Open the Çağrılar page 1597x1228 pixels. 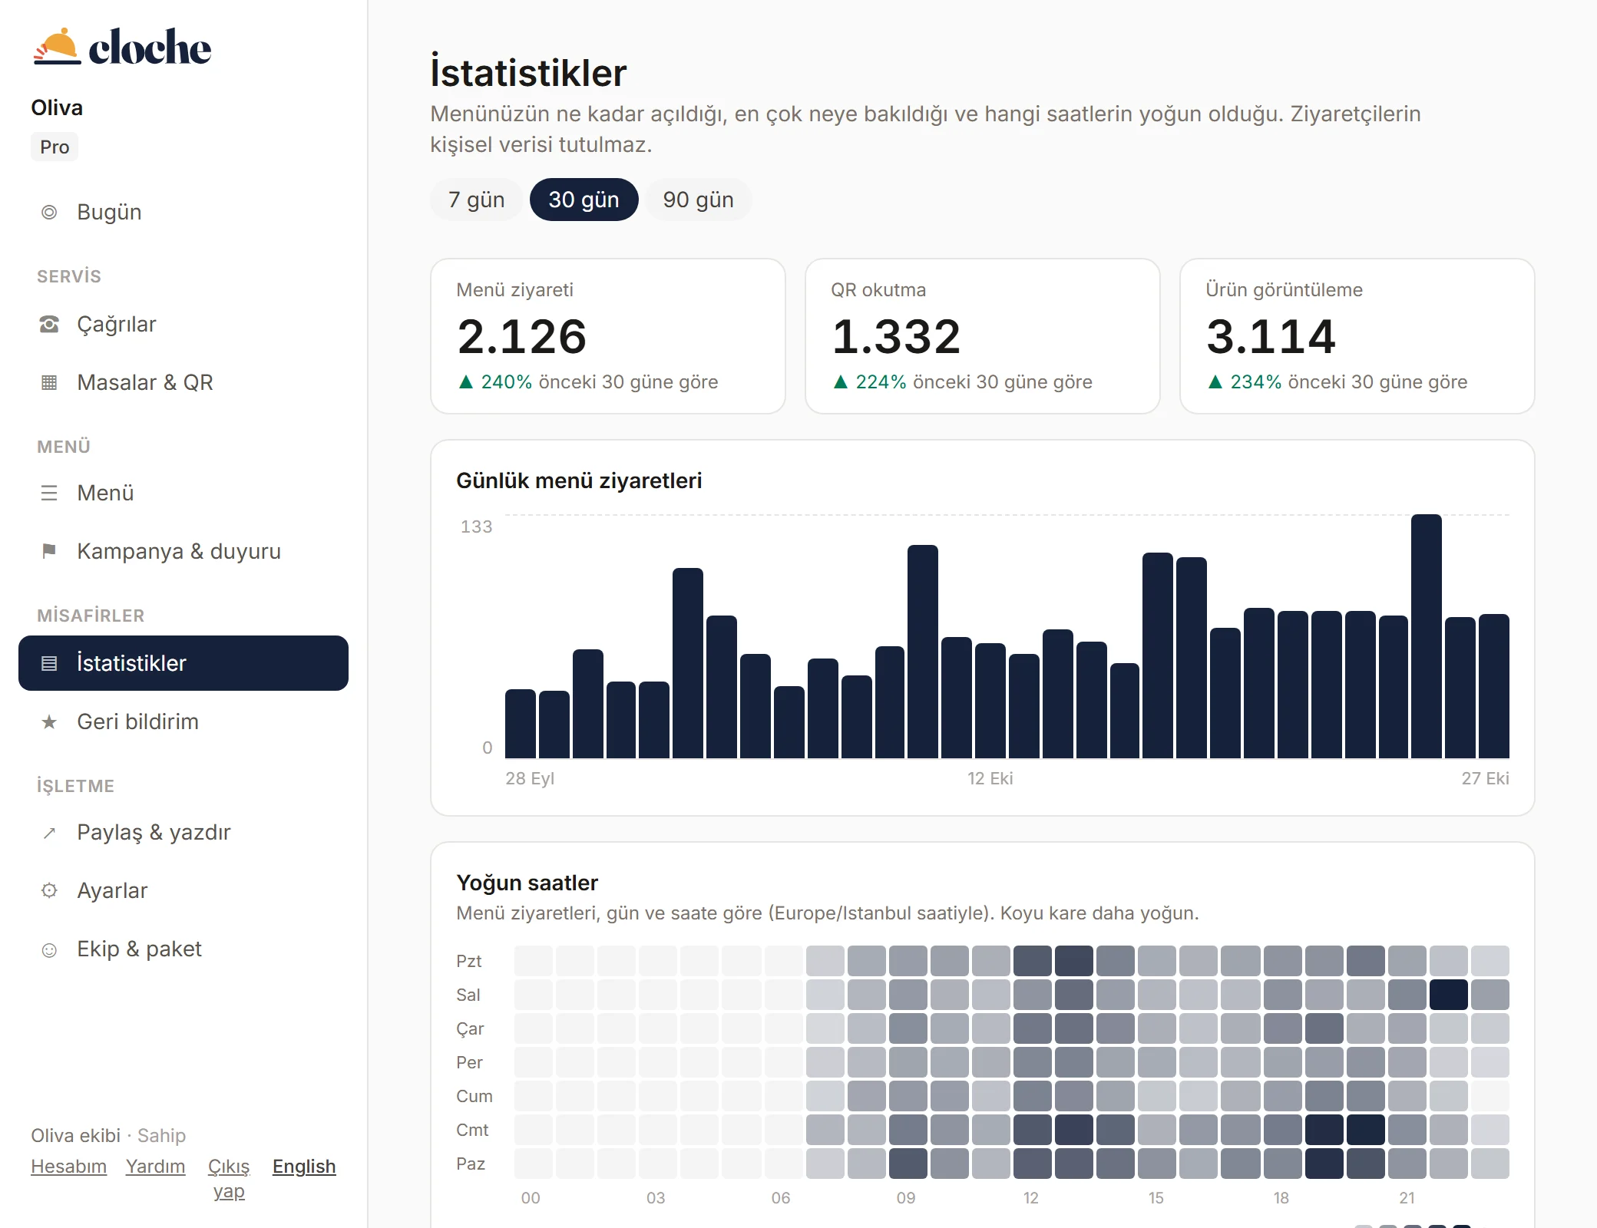click(184, 325)
